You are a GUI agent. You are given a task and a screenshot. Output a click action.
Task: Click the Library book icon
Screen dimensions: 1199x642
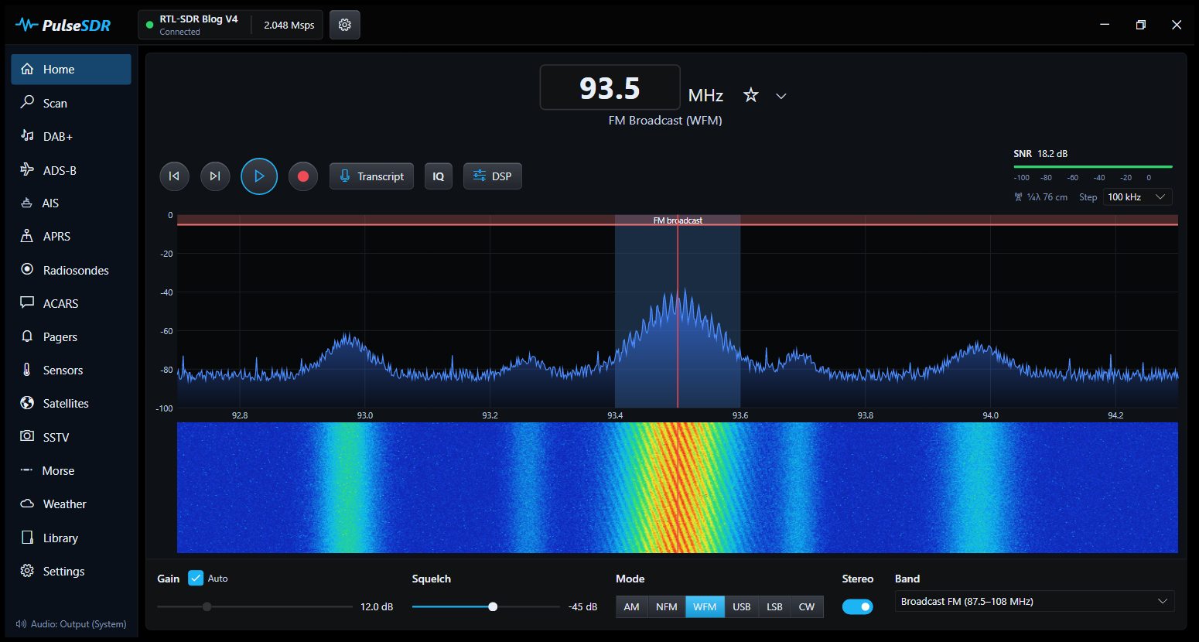[x=27, y=538]
